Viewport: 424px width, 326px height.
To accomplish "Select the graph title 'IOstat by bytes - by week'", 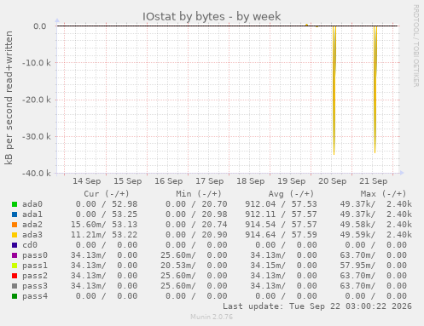I will (212, 16).
